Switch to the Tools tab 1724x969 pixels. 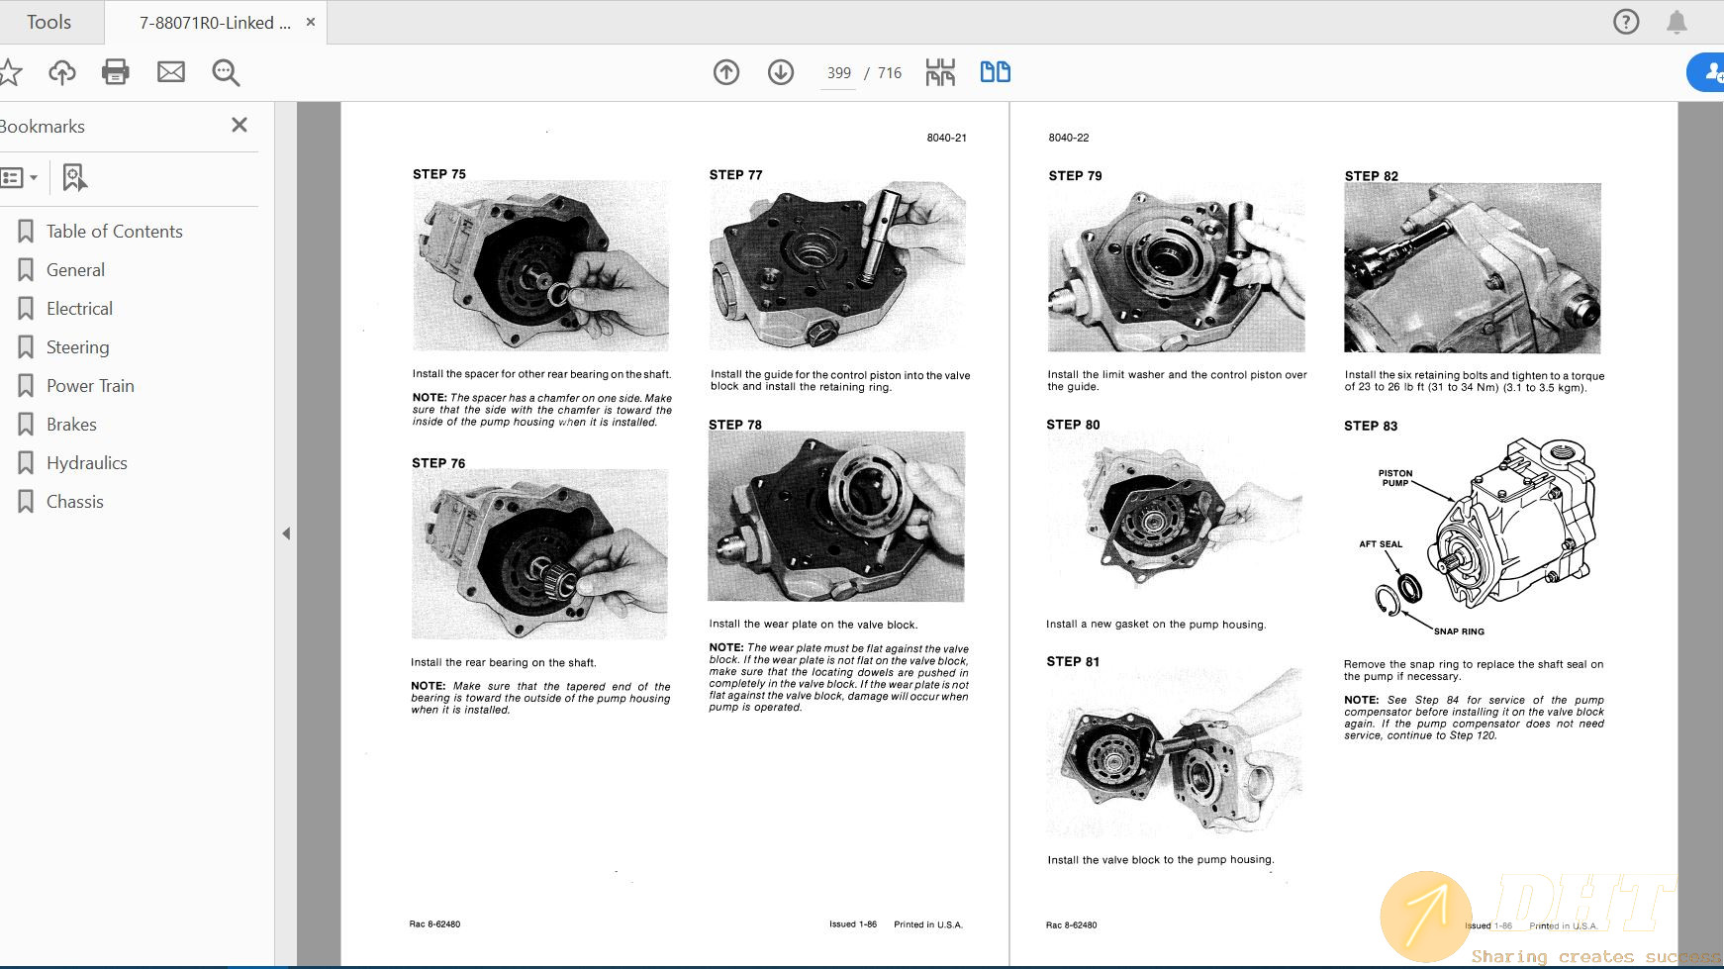tap(49, 21)
